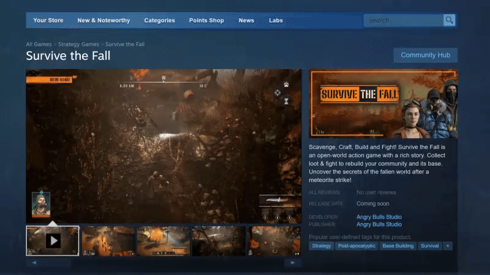Open the Survive the Fall header image
The image size is (490, 275).
tap(383, 104)
